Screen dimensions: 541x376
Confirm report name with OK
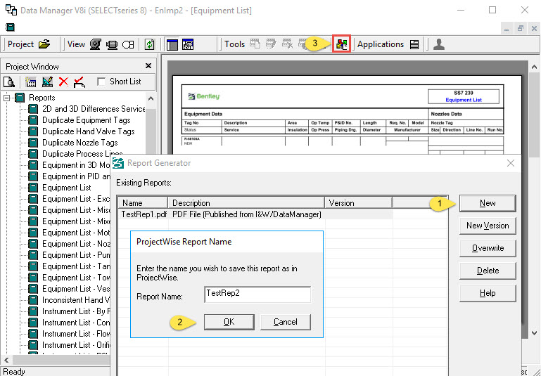click(x=229, y=322)
